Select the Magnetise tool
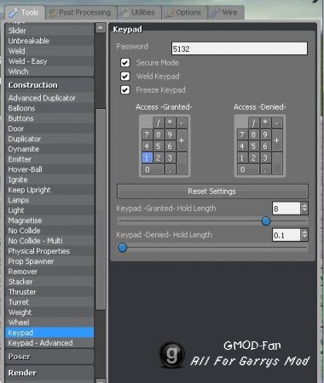The image size is (324, 383). coord(49,220)
